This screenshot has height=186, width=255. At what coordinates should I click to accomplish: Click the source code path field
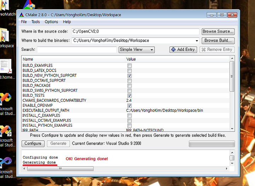[x=135, y=31]
